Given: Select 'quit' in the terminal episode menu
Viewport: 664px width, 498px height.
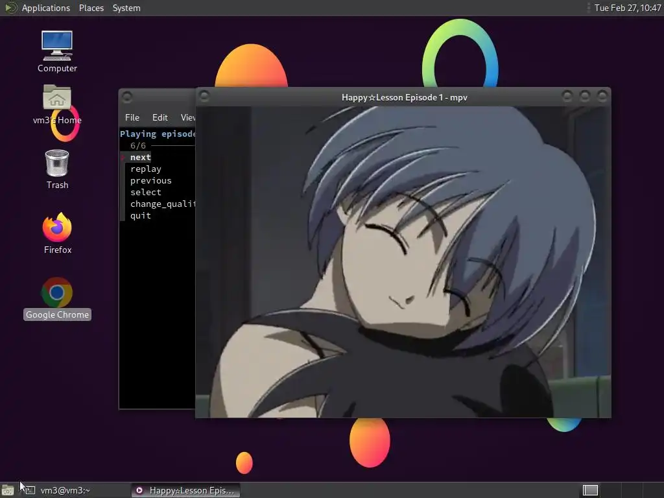Looking at the screenshot, I should pyautogui.click(x=140, y=215).
